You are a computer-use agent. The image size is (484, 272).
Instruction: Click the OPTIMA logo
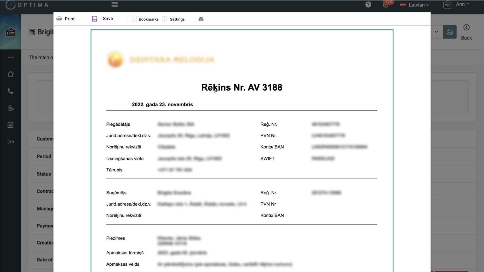(27, 5)
